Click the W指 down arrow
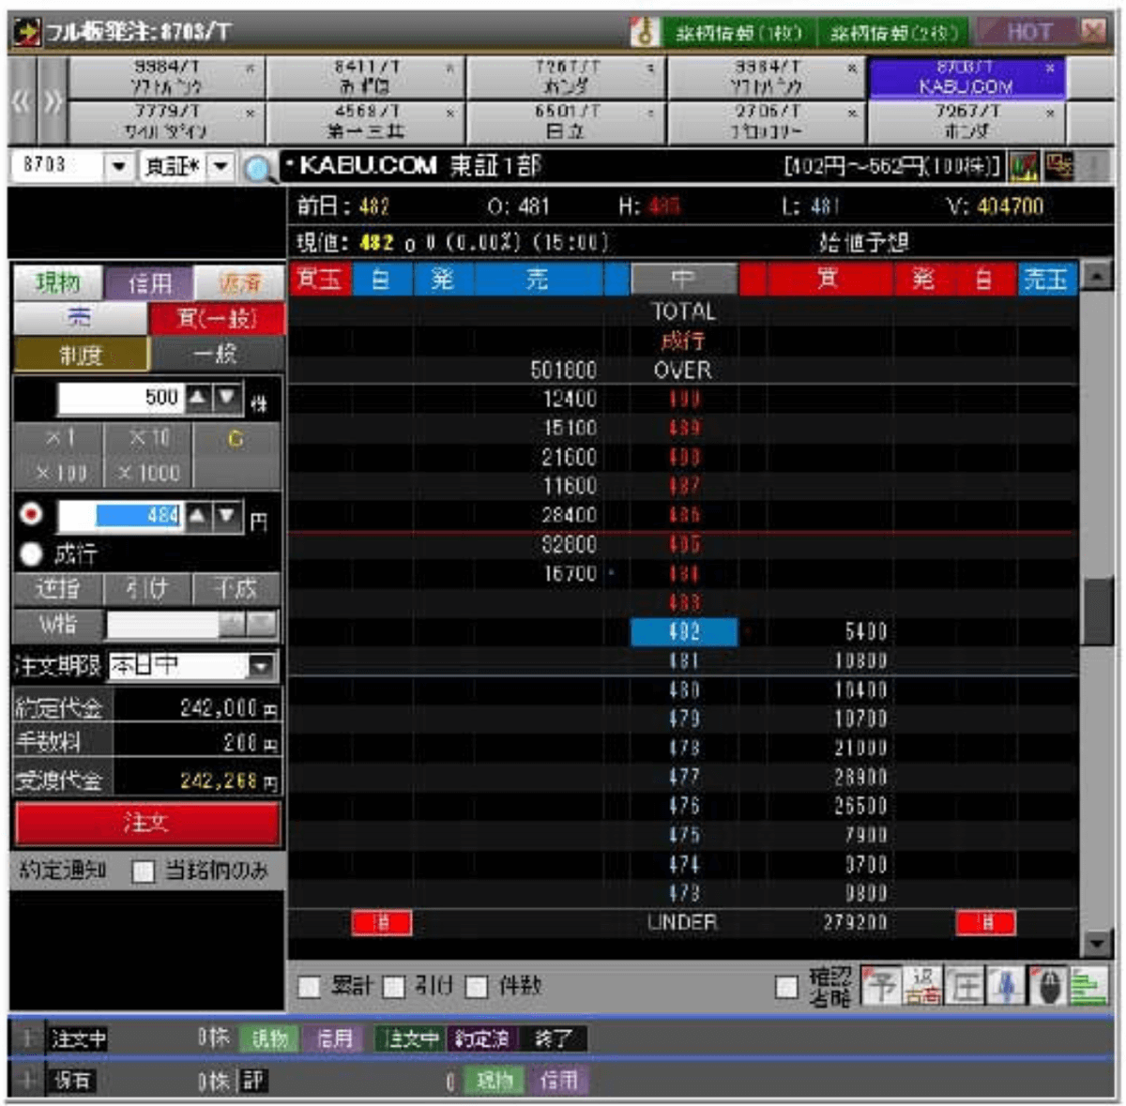This screenshot has height=1106, width=1126. 263,624
